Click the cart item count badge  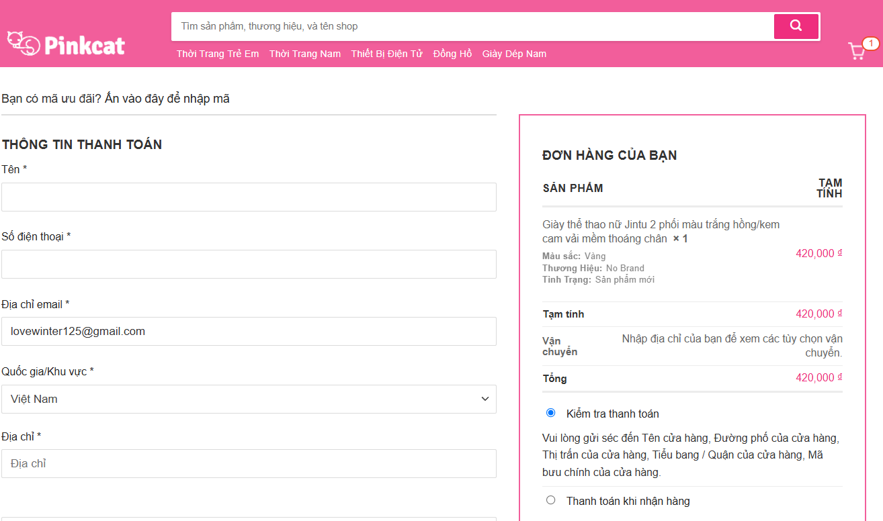click(x=870, y=44)
